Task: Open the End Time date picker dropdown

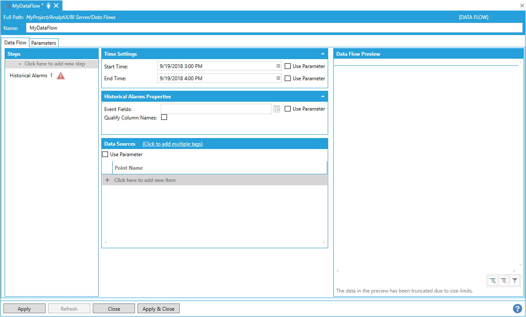Action: 278,79
